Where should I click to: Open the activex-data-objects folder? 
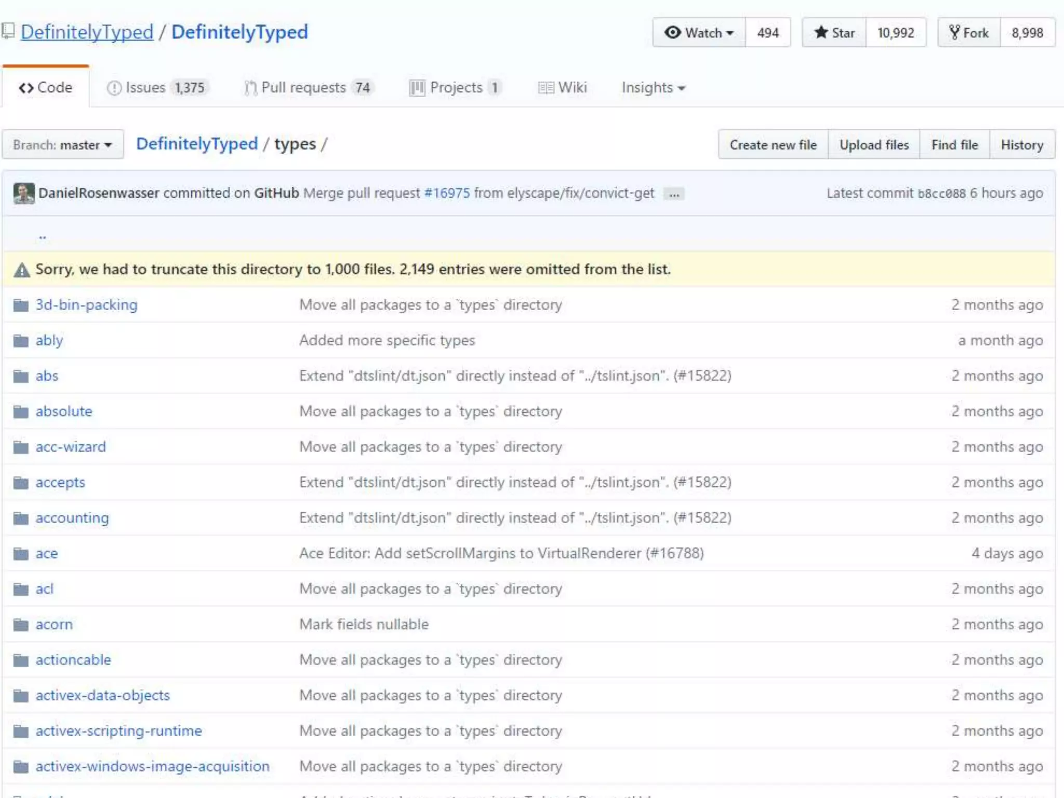[x=102, y=695]
